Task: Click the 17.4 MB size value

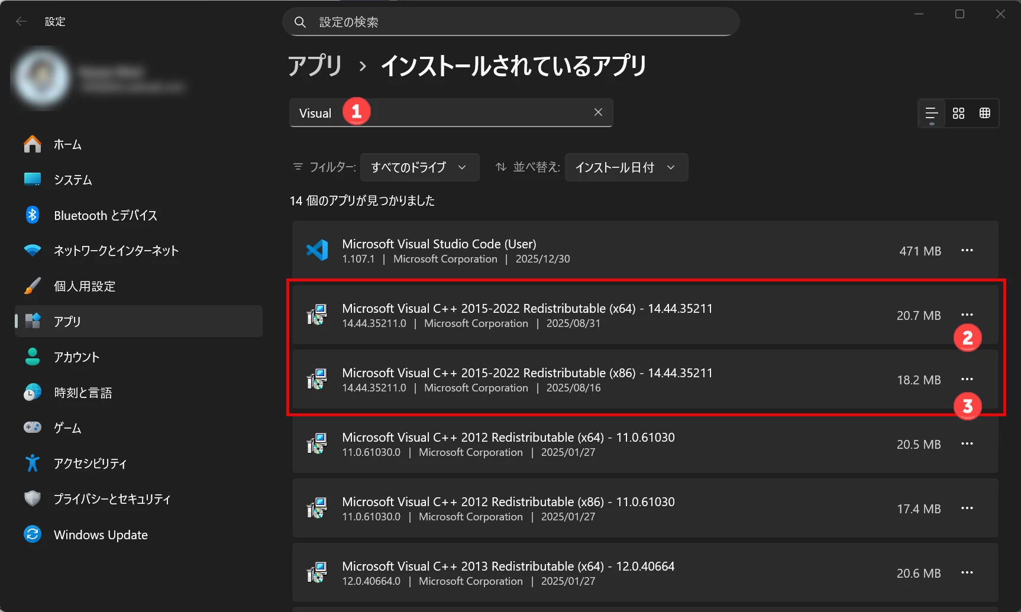Action: coord(919,509)
